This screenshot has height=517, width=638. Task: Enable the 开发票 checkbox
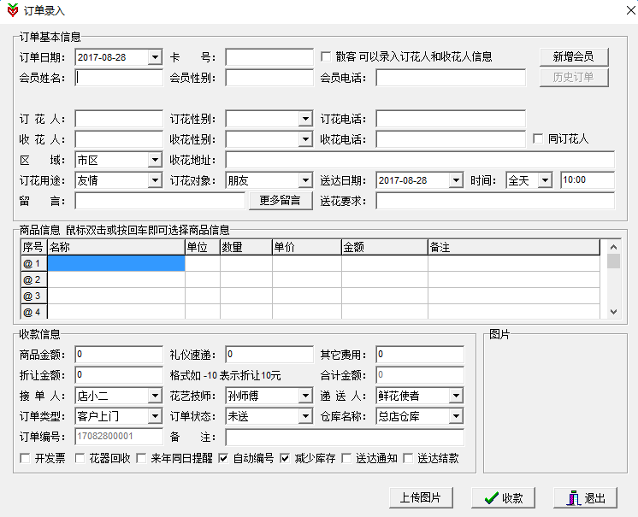[25, 458]
